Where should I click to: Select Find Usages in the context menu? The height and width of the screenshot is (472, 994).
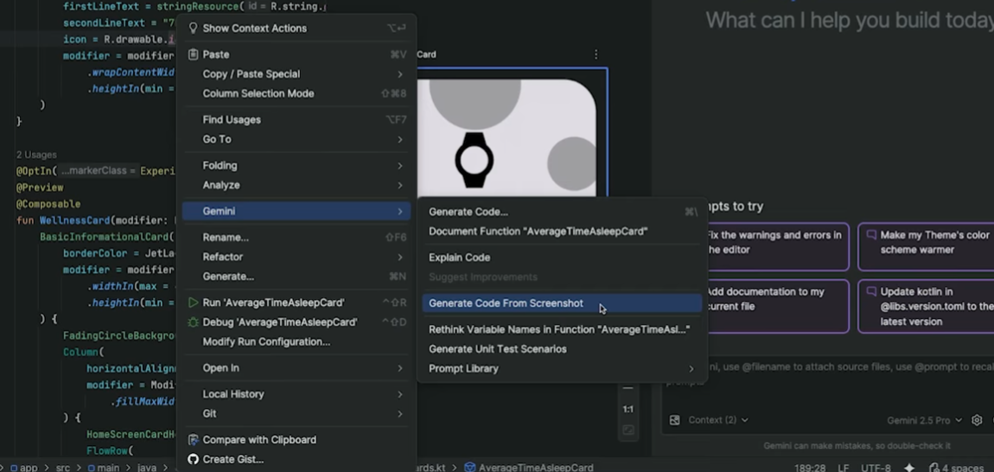(x=296, y=119)
